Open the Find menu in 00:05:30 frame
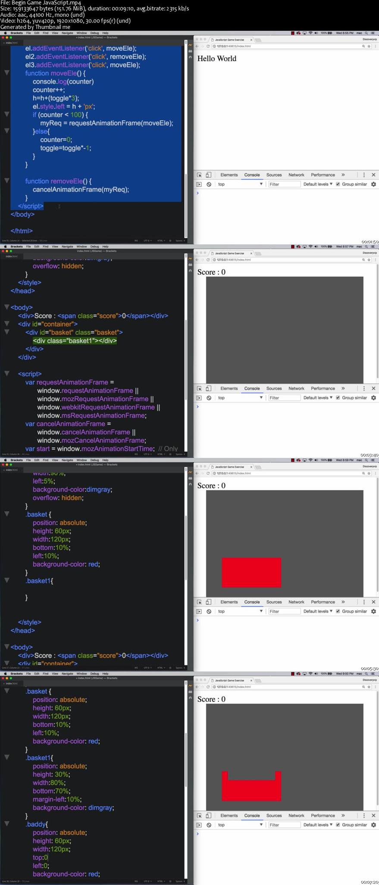The height and width of the screenshot is (885, 379). pos(45,460)
